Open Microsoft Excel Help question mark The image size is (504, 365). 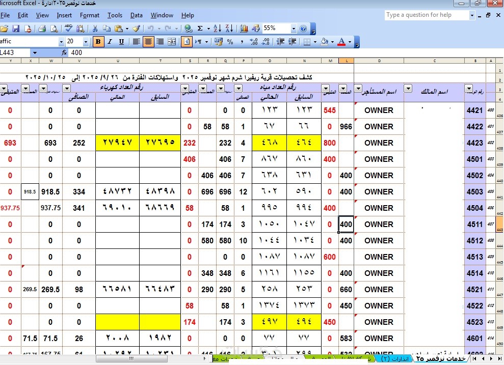tap(303, 29)
